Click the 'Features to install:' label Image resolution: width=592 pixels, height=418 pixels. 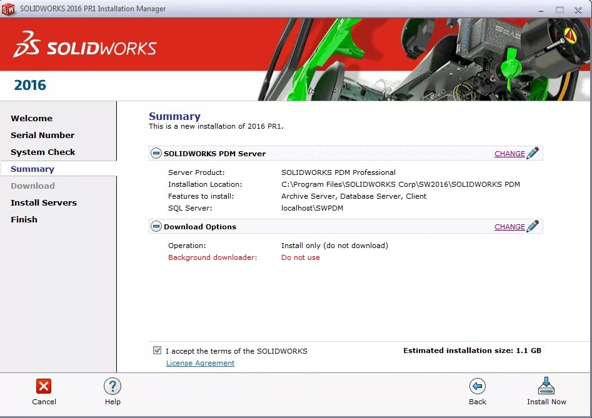tap(201, 196)
